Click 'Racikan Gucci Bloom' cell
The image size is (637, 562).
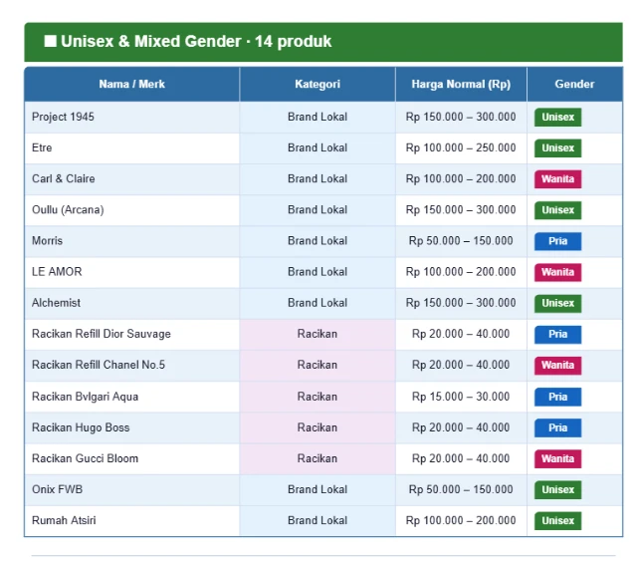pos(132,458)
